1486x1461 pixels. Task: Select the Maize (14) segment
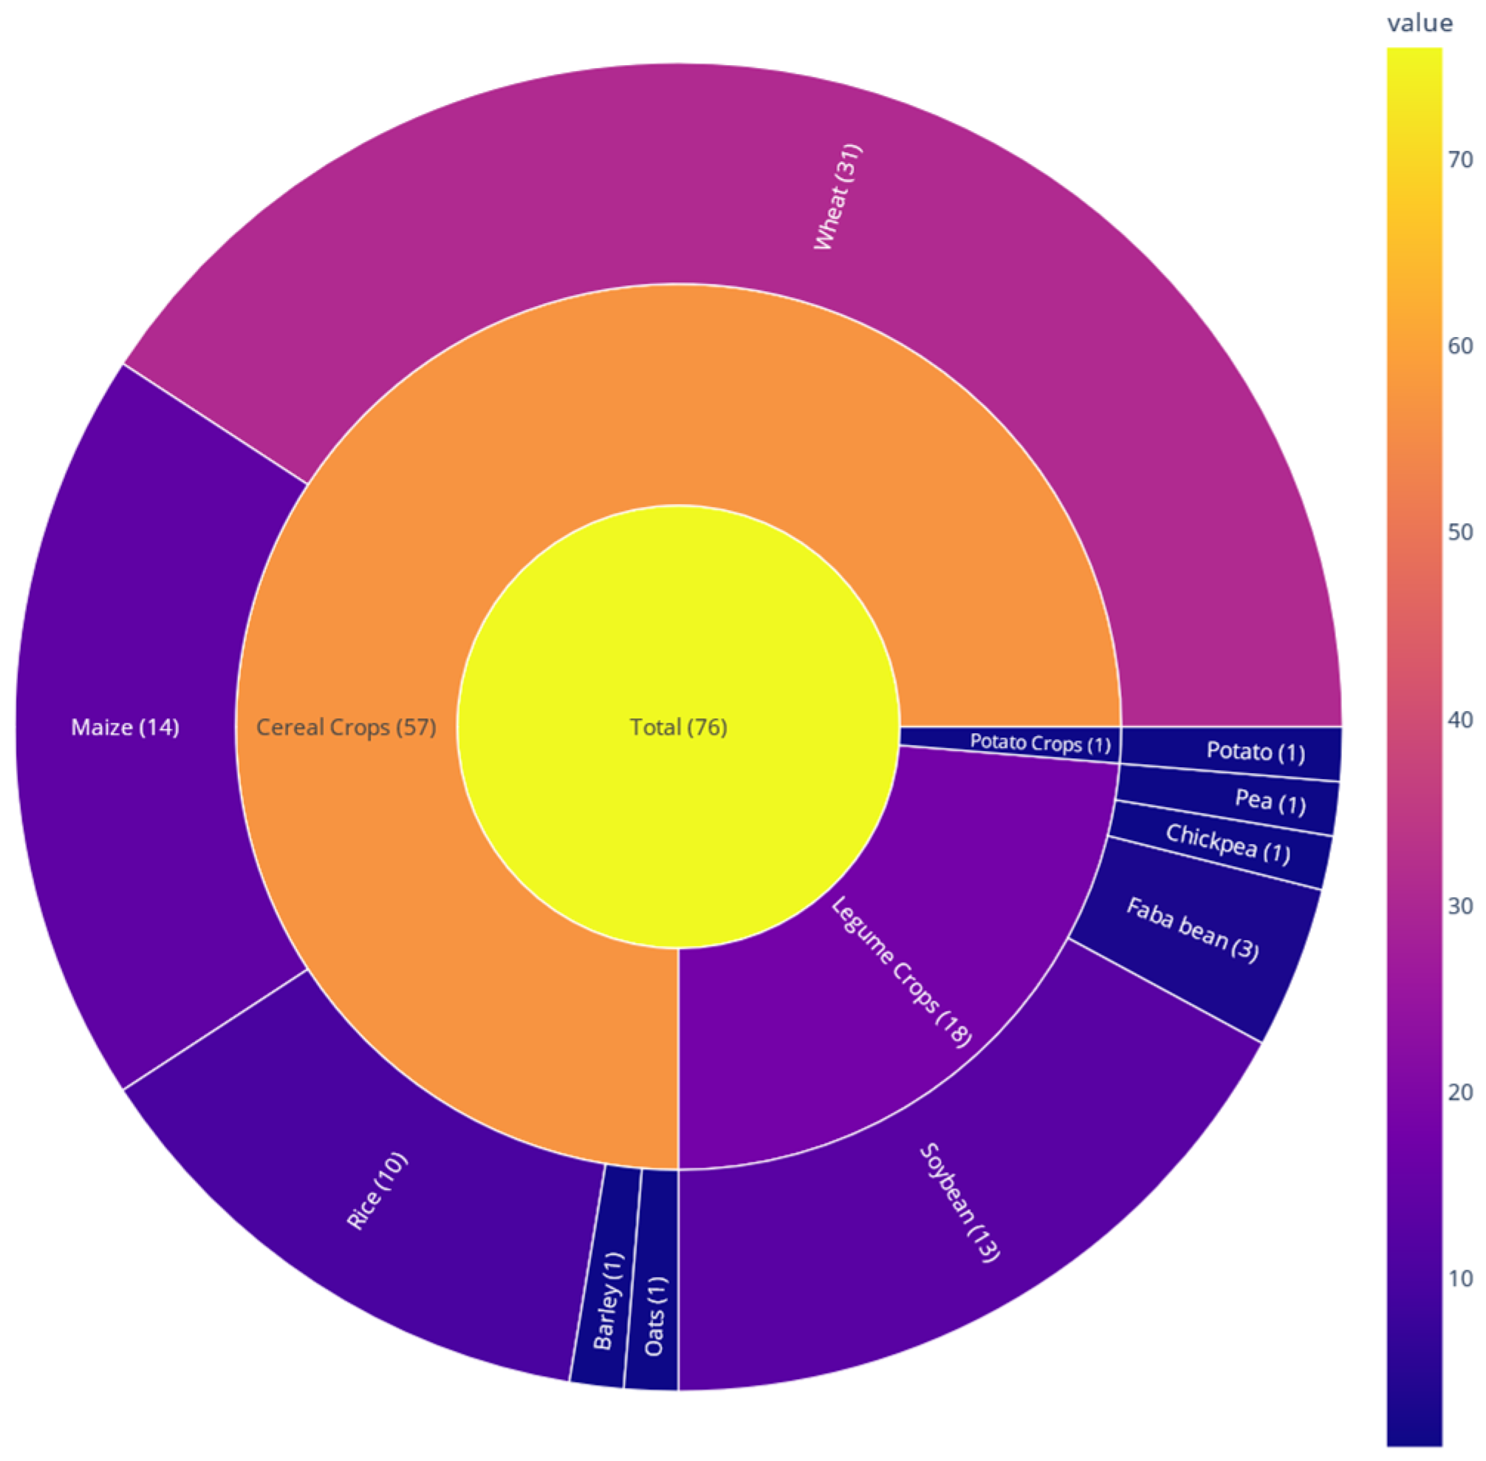pos(125,726)
